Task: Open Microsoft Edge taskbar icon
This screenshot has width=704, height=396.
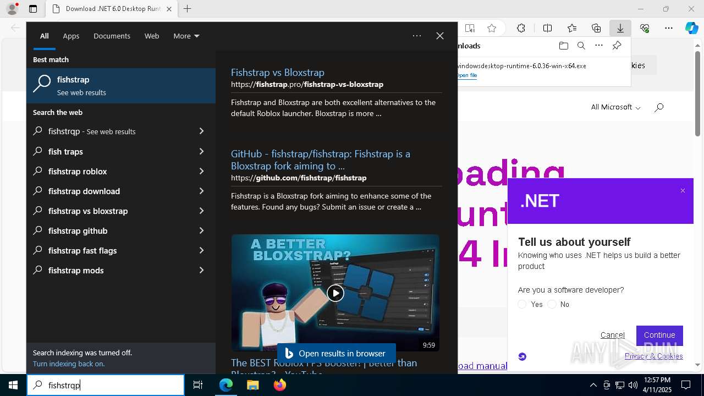Action: pyautogui.click(x=226, y=385)
